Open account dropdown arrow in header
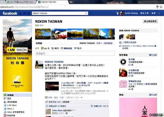This screenshot has width=164, height=117. 159,13
